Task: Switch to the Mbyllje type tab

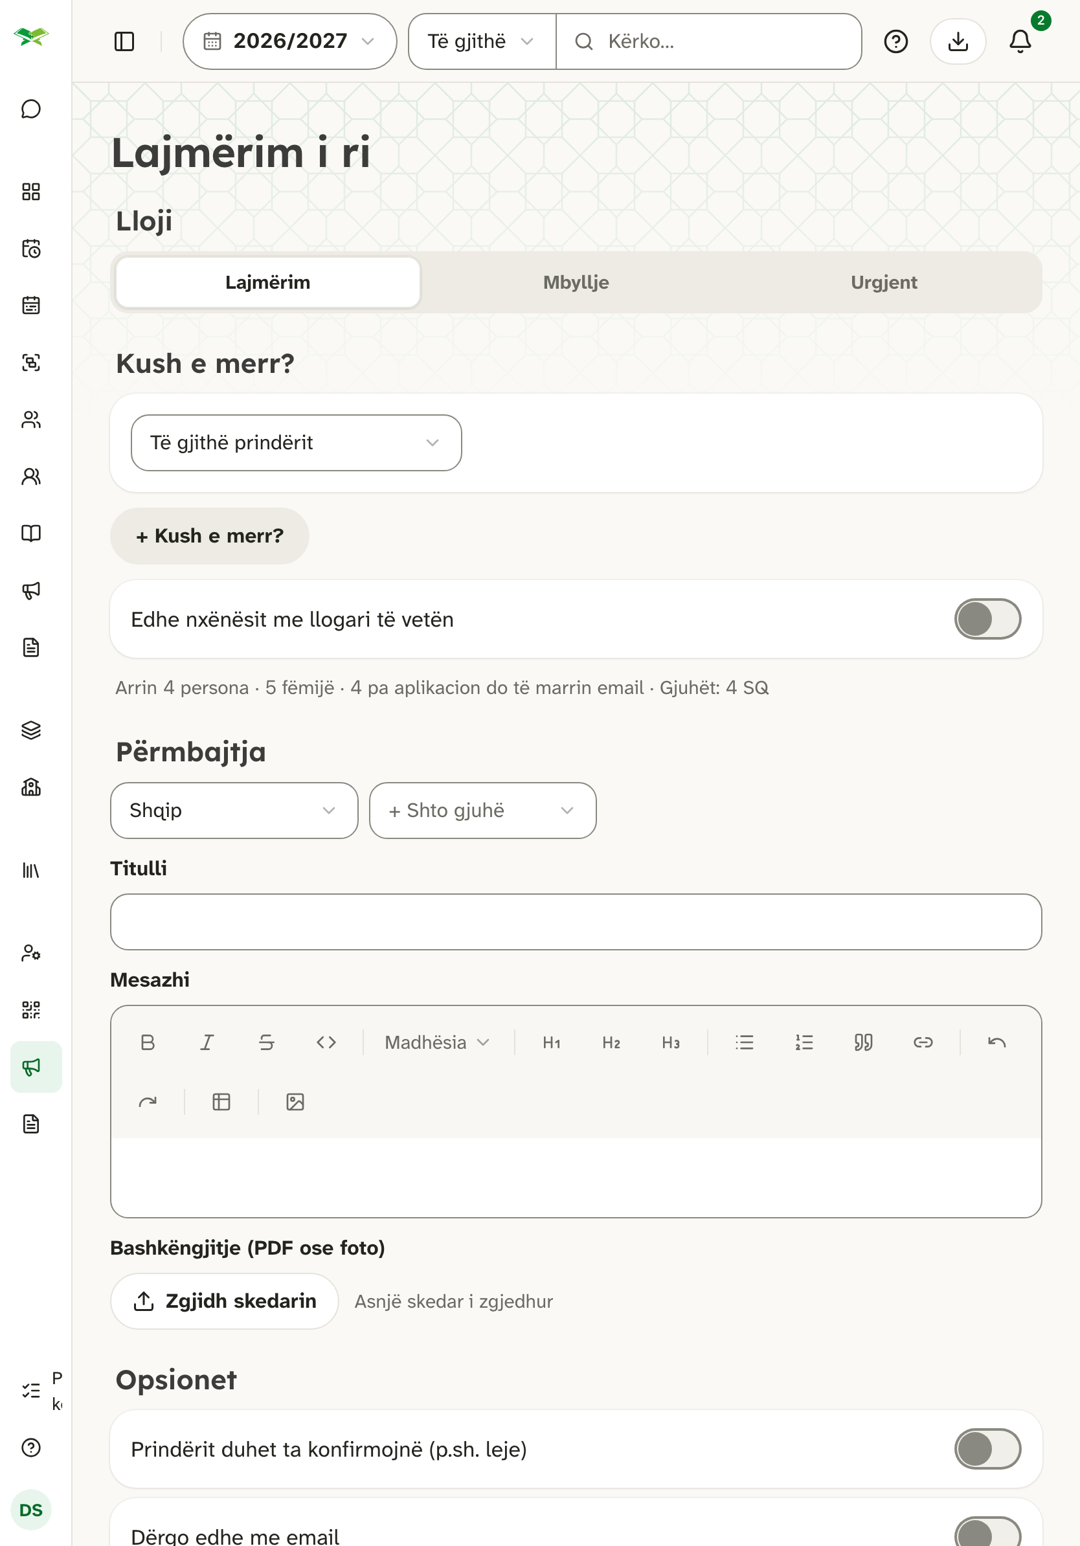Action: [576, 282]
